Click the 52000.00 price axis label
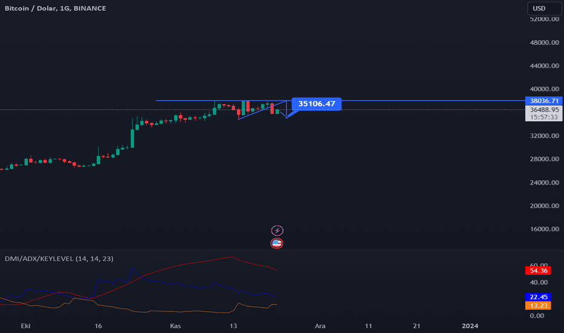Viewport: 564px width, 333px height. pos(544,19)
